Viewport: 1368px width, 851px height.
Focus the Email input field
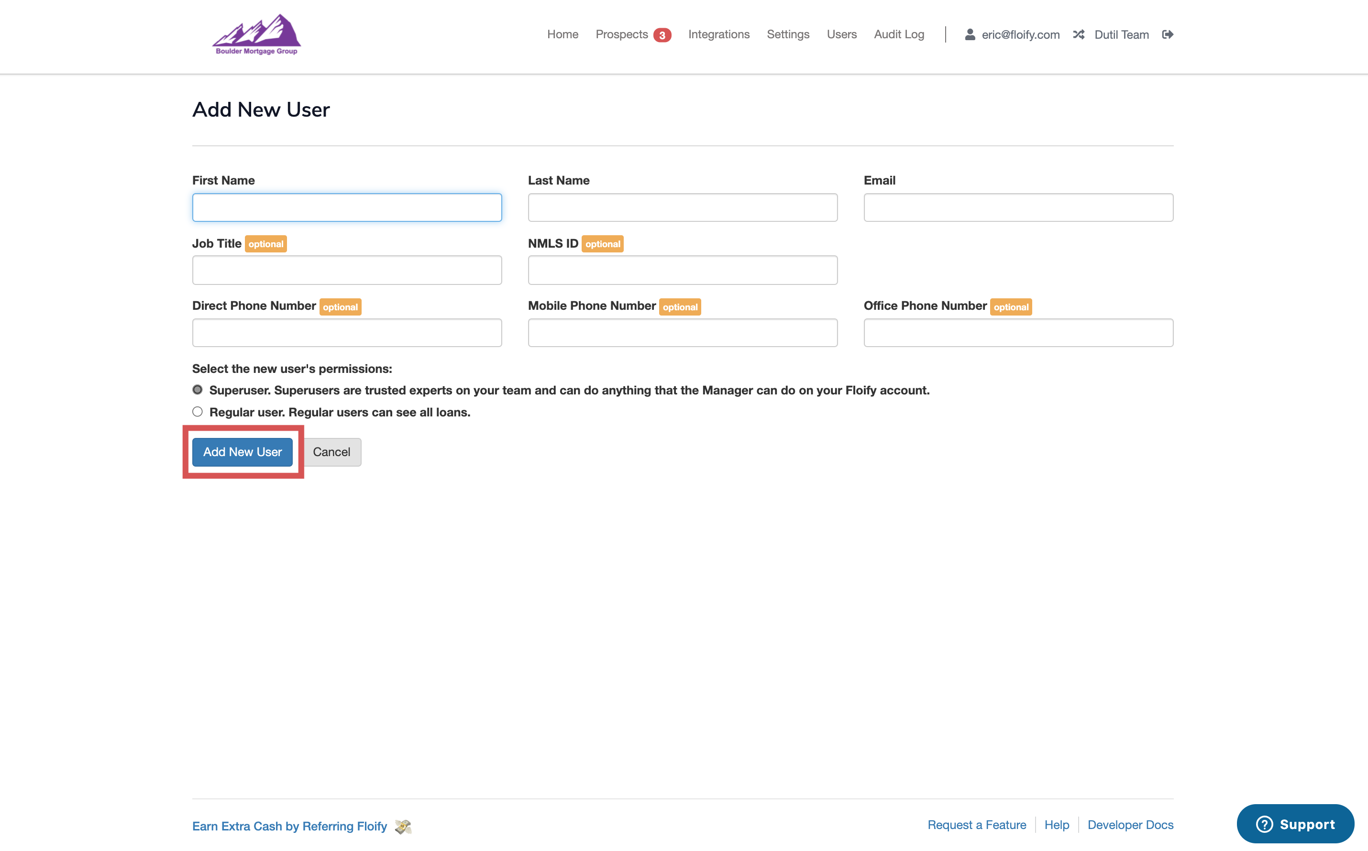[x=1018, y=207]
